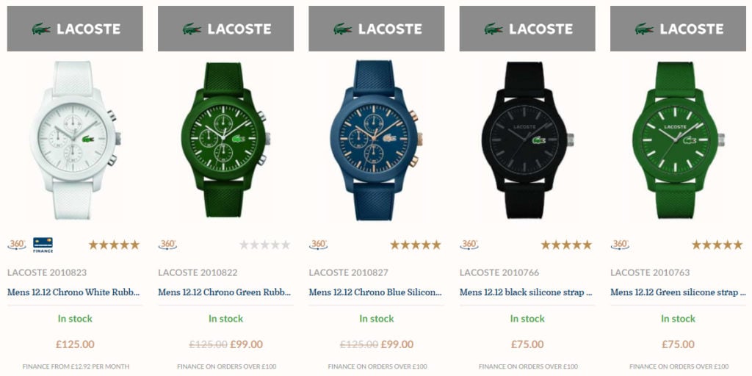Open 360 view for Lacoste 2010822 green chrono
This screenshot has height=376, width=752.
coord(167,245)
